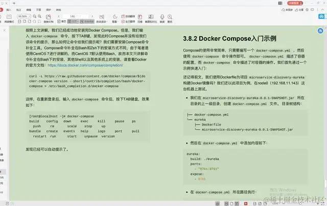Click the word selection translate button (划词翻译)
Viewport: 327px width, 206px height.
tap(128, 16)
